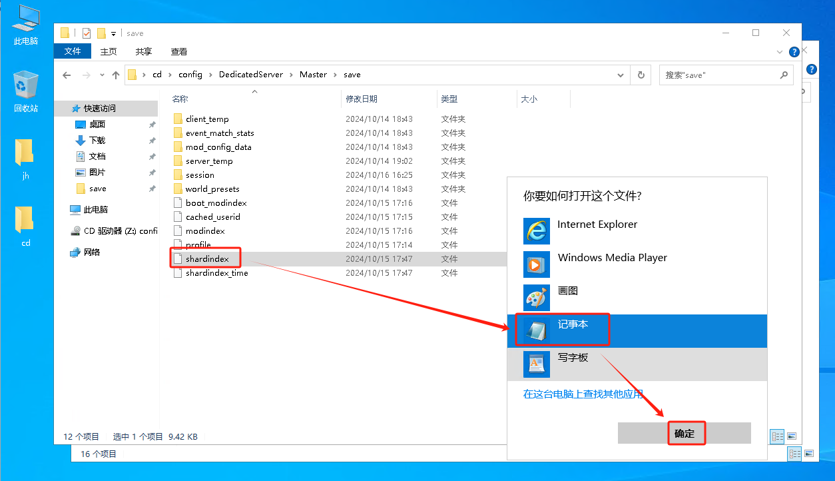Click the 搜索"save" search box

(x=719, y=75)
